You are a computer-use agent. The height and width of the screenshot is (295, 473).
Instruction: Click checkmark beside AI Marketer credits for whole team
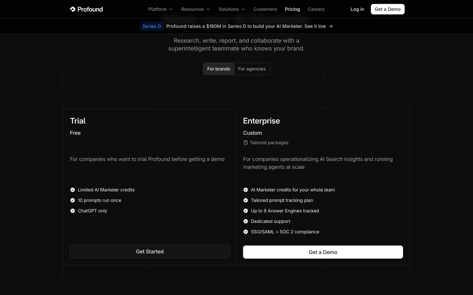[246, 190]
